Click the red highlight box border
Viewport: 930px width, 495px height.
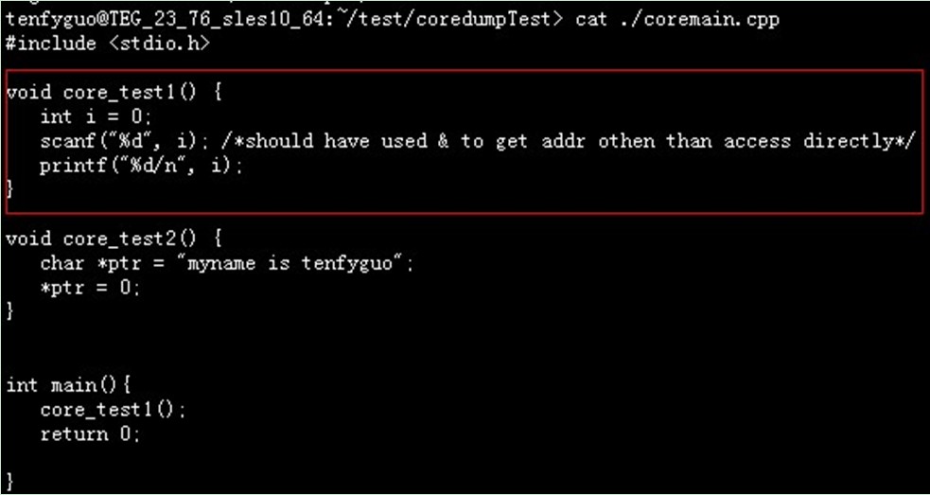464,71
